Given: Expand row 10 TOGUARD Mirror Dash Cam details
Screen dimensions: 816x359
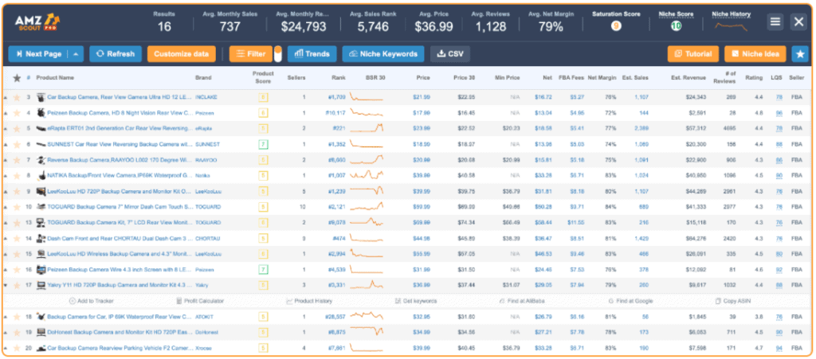Looking at the screenshot, I should (x=6, y=207).
